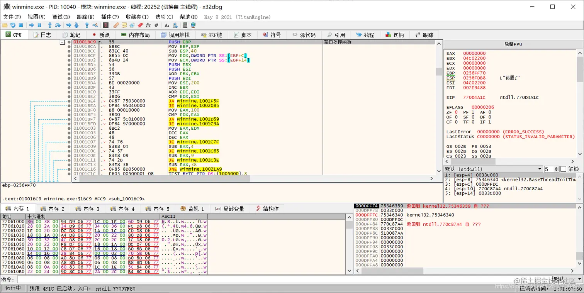Open the 视图(V) menu
This screenshot has height=293, width=584.
click(36, 17)
